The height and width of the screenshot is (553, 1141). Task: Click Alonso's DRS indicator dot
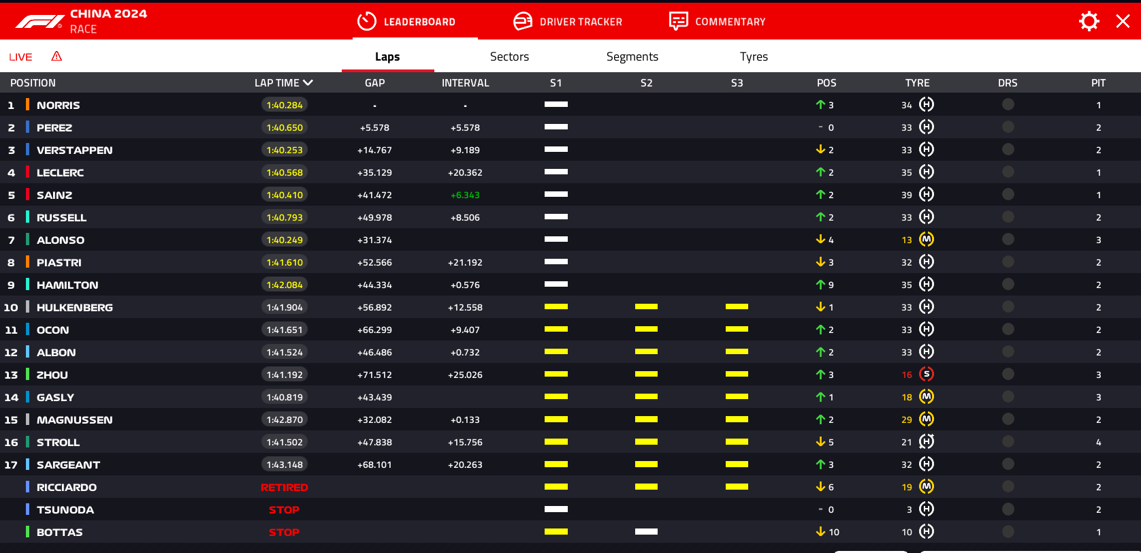point(1008,239)
